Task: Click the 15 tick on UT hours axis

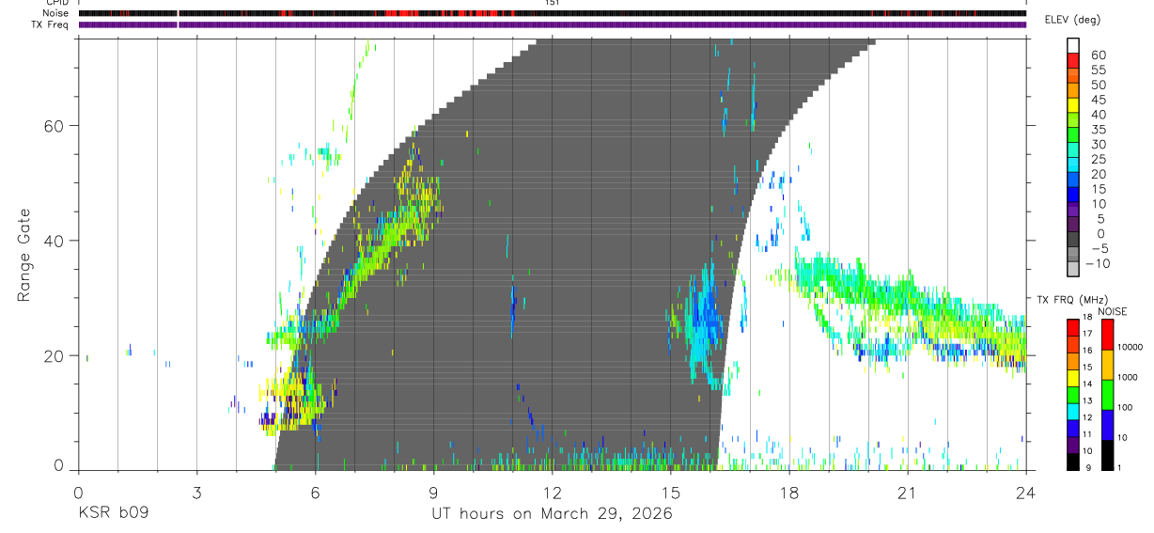Action: pos(671,493)
